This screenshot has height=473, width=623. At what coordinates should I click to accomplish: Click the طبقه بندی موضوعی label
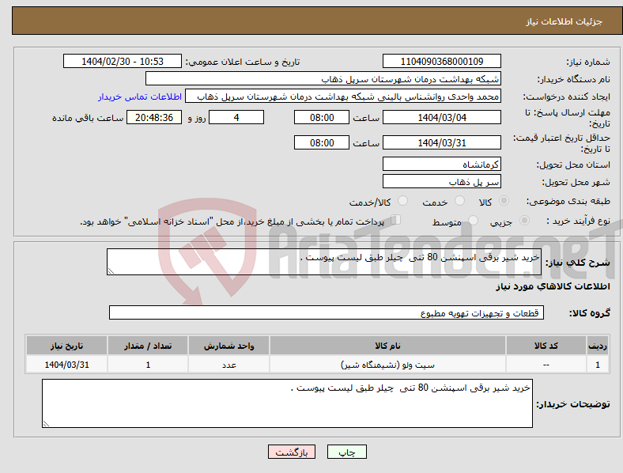point(568,201)
